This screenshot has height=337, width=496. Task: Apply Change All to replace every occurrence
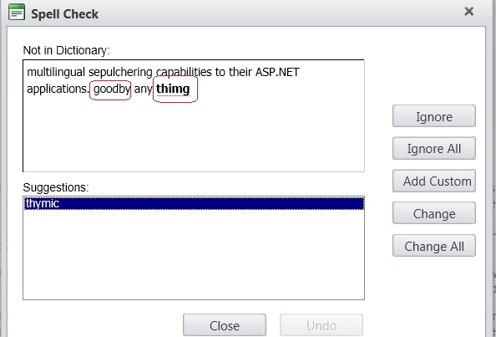(x=434, y=246)
